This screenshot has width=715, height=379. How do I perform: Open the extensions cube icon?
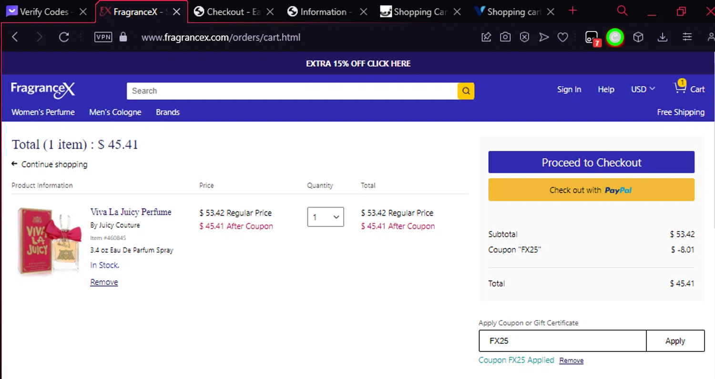tap(638, 37)
